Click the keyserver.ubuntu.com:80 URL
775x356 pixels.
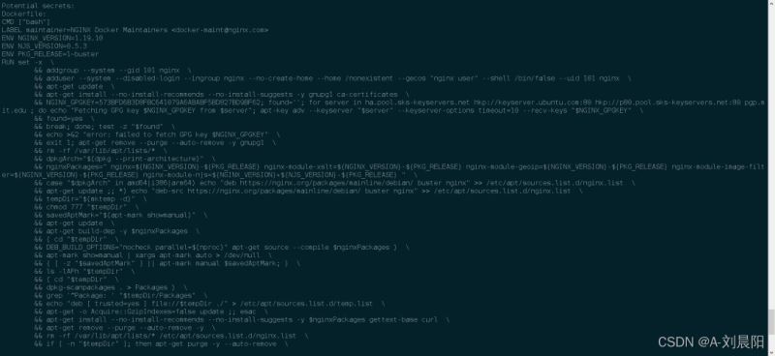(x=522, y=103)
